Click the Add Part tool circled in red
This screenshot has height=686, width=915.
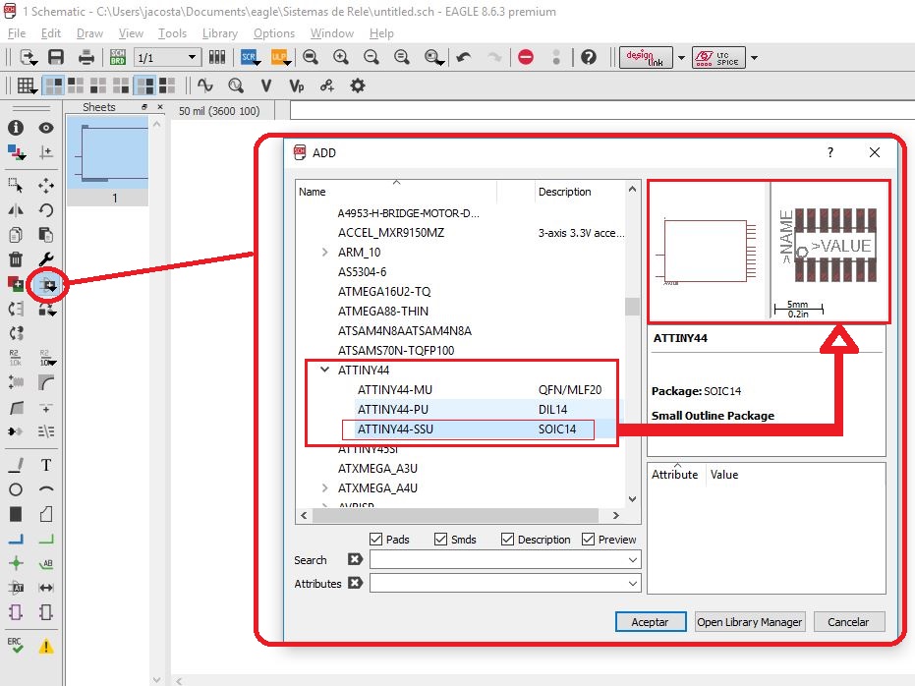45,285
